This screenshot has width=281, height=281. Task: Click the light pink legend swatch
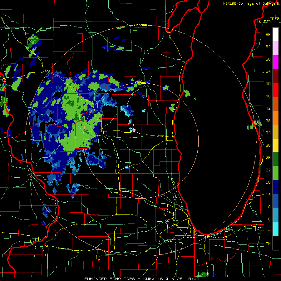click(276, 48)
